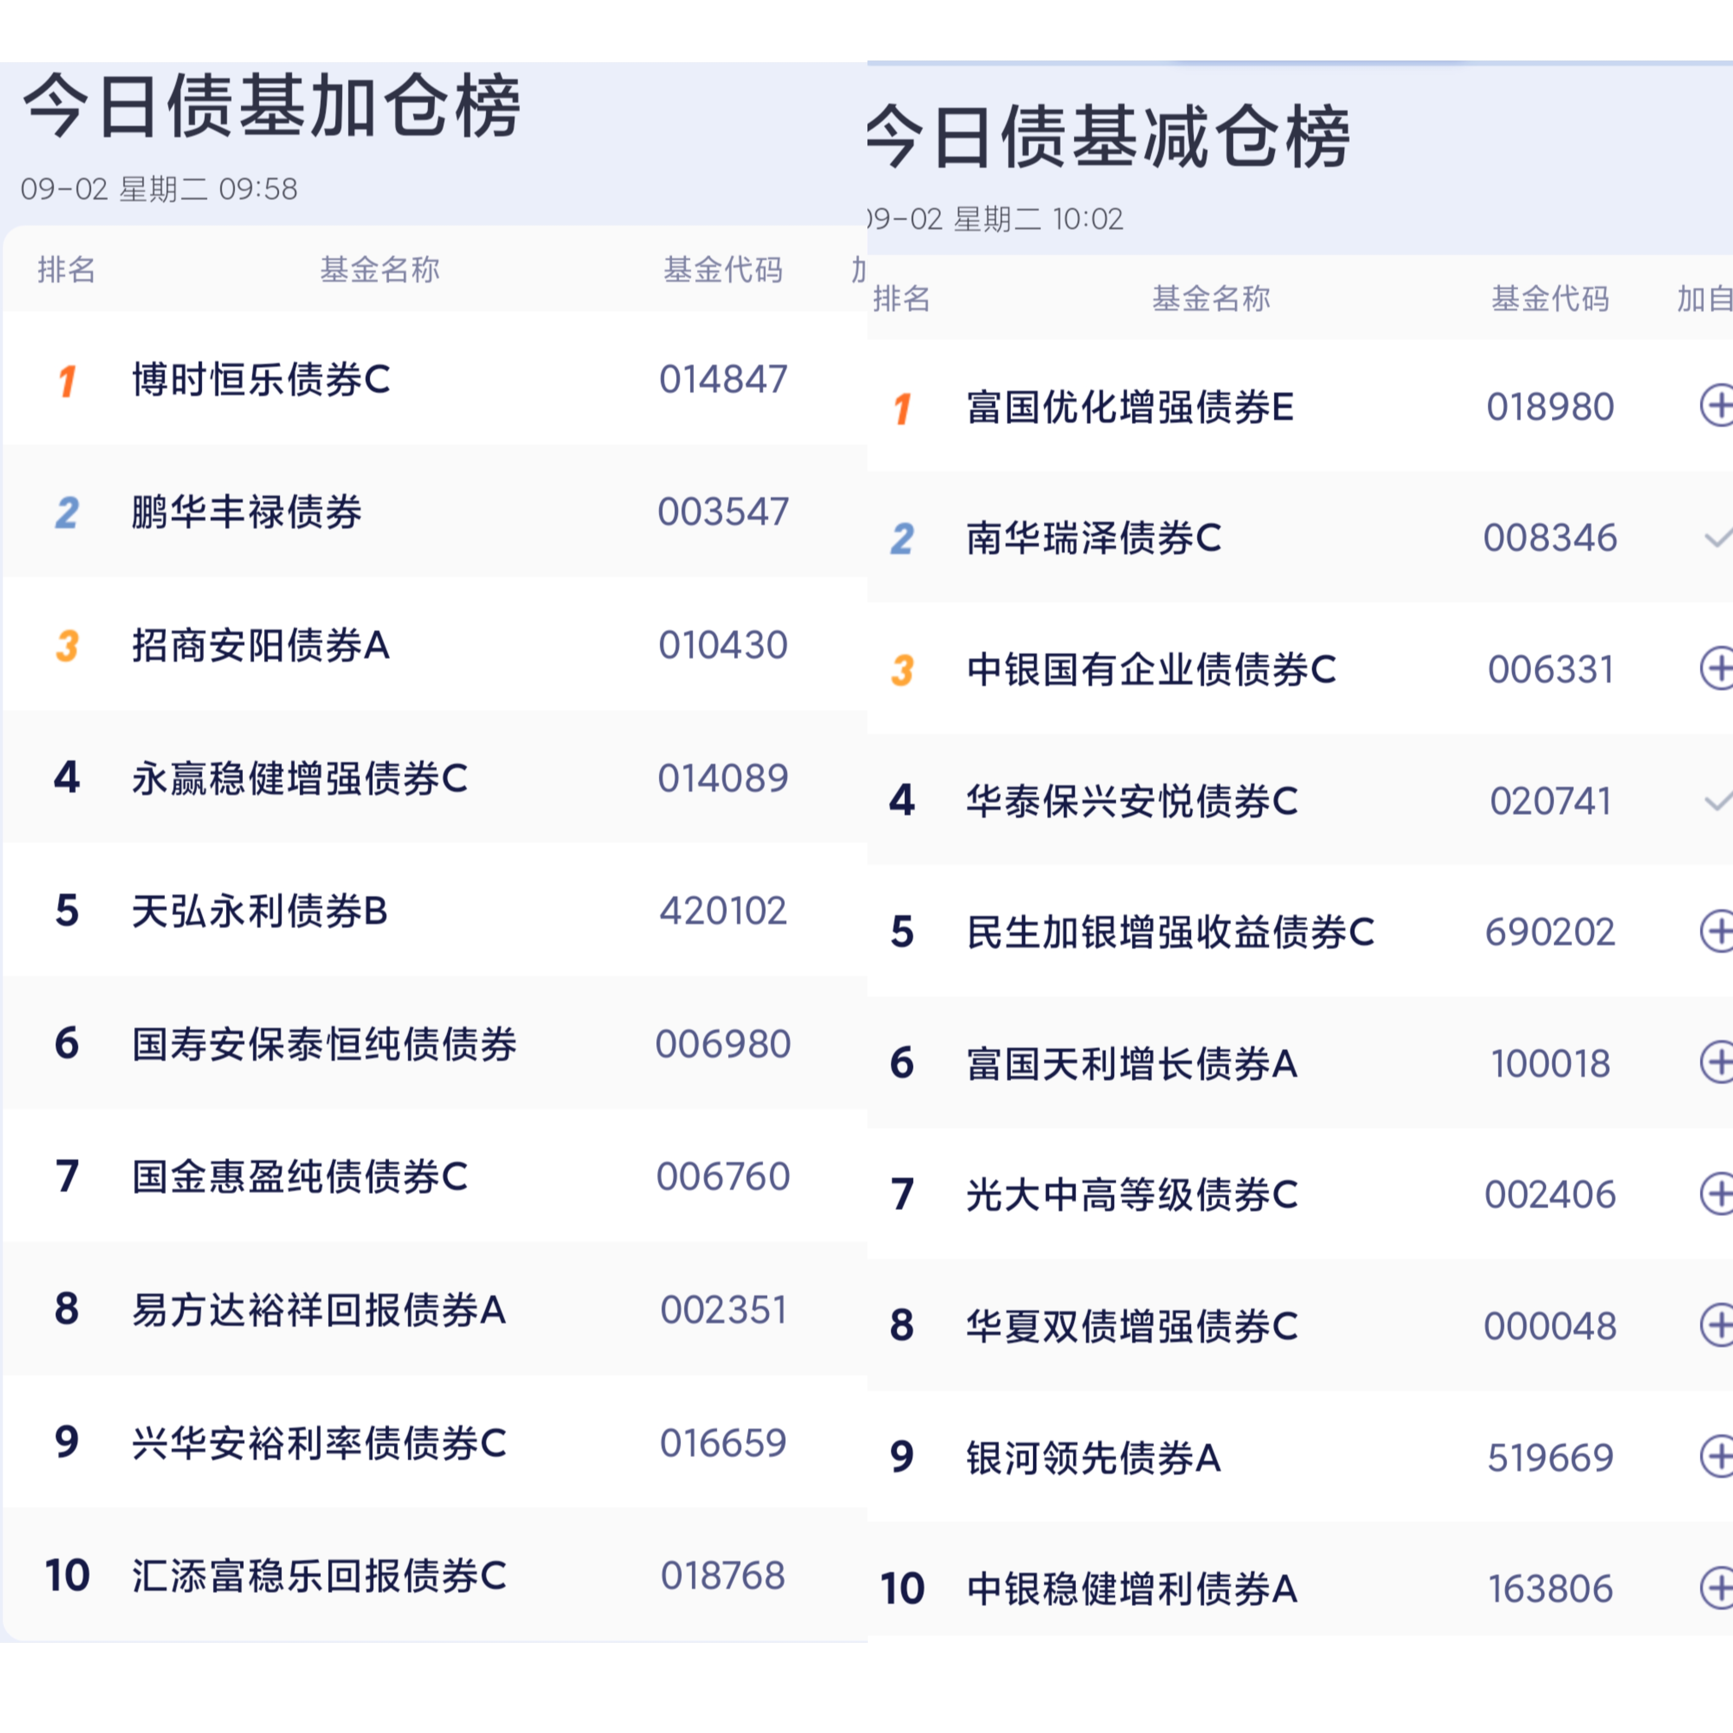This screenshot has width=1733, height=1733.
Task: Select fund code 020741
Action: coord(1550,801)
